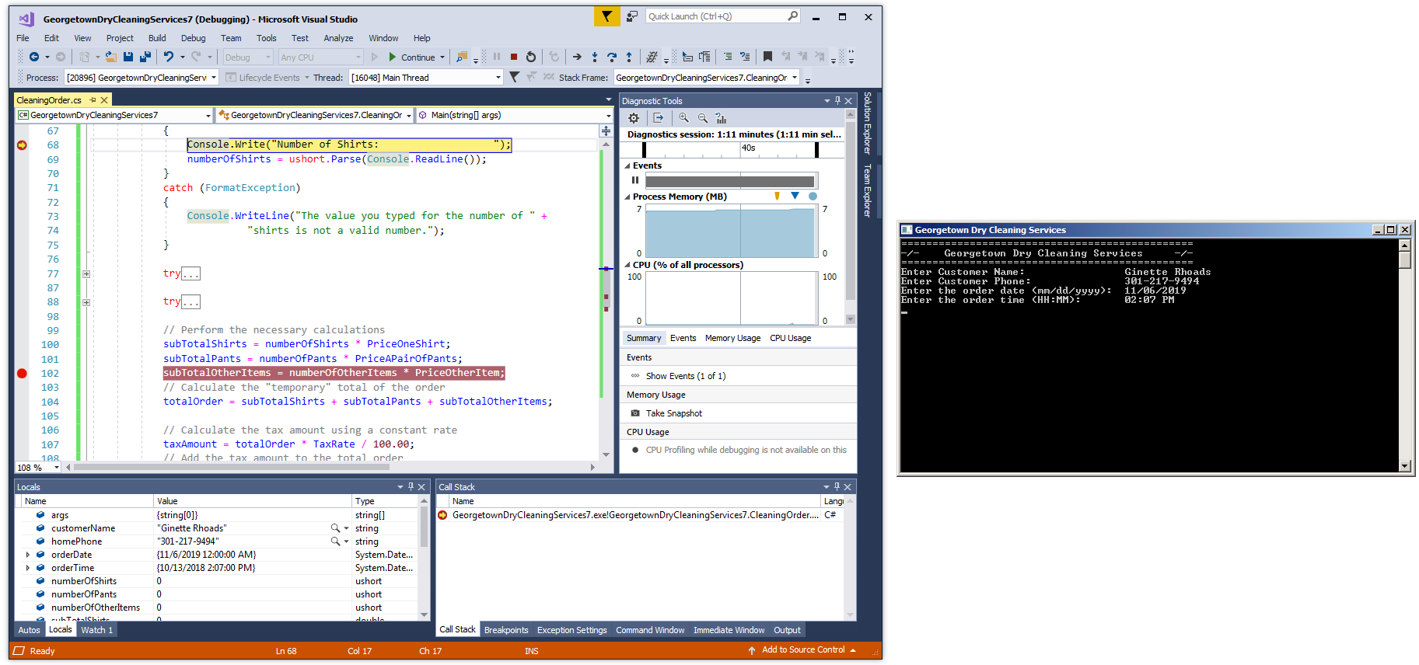Filter threads with the funnel icon
The width and height of the screenshot is (1419, 665).
514,77
